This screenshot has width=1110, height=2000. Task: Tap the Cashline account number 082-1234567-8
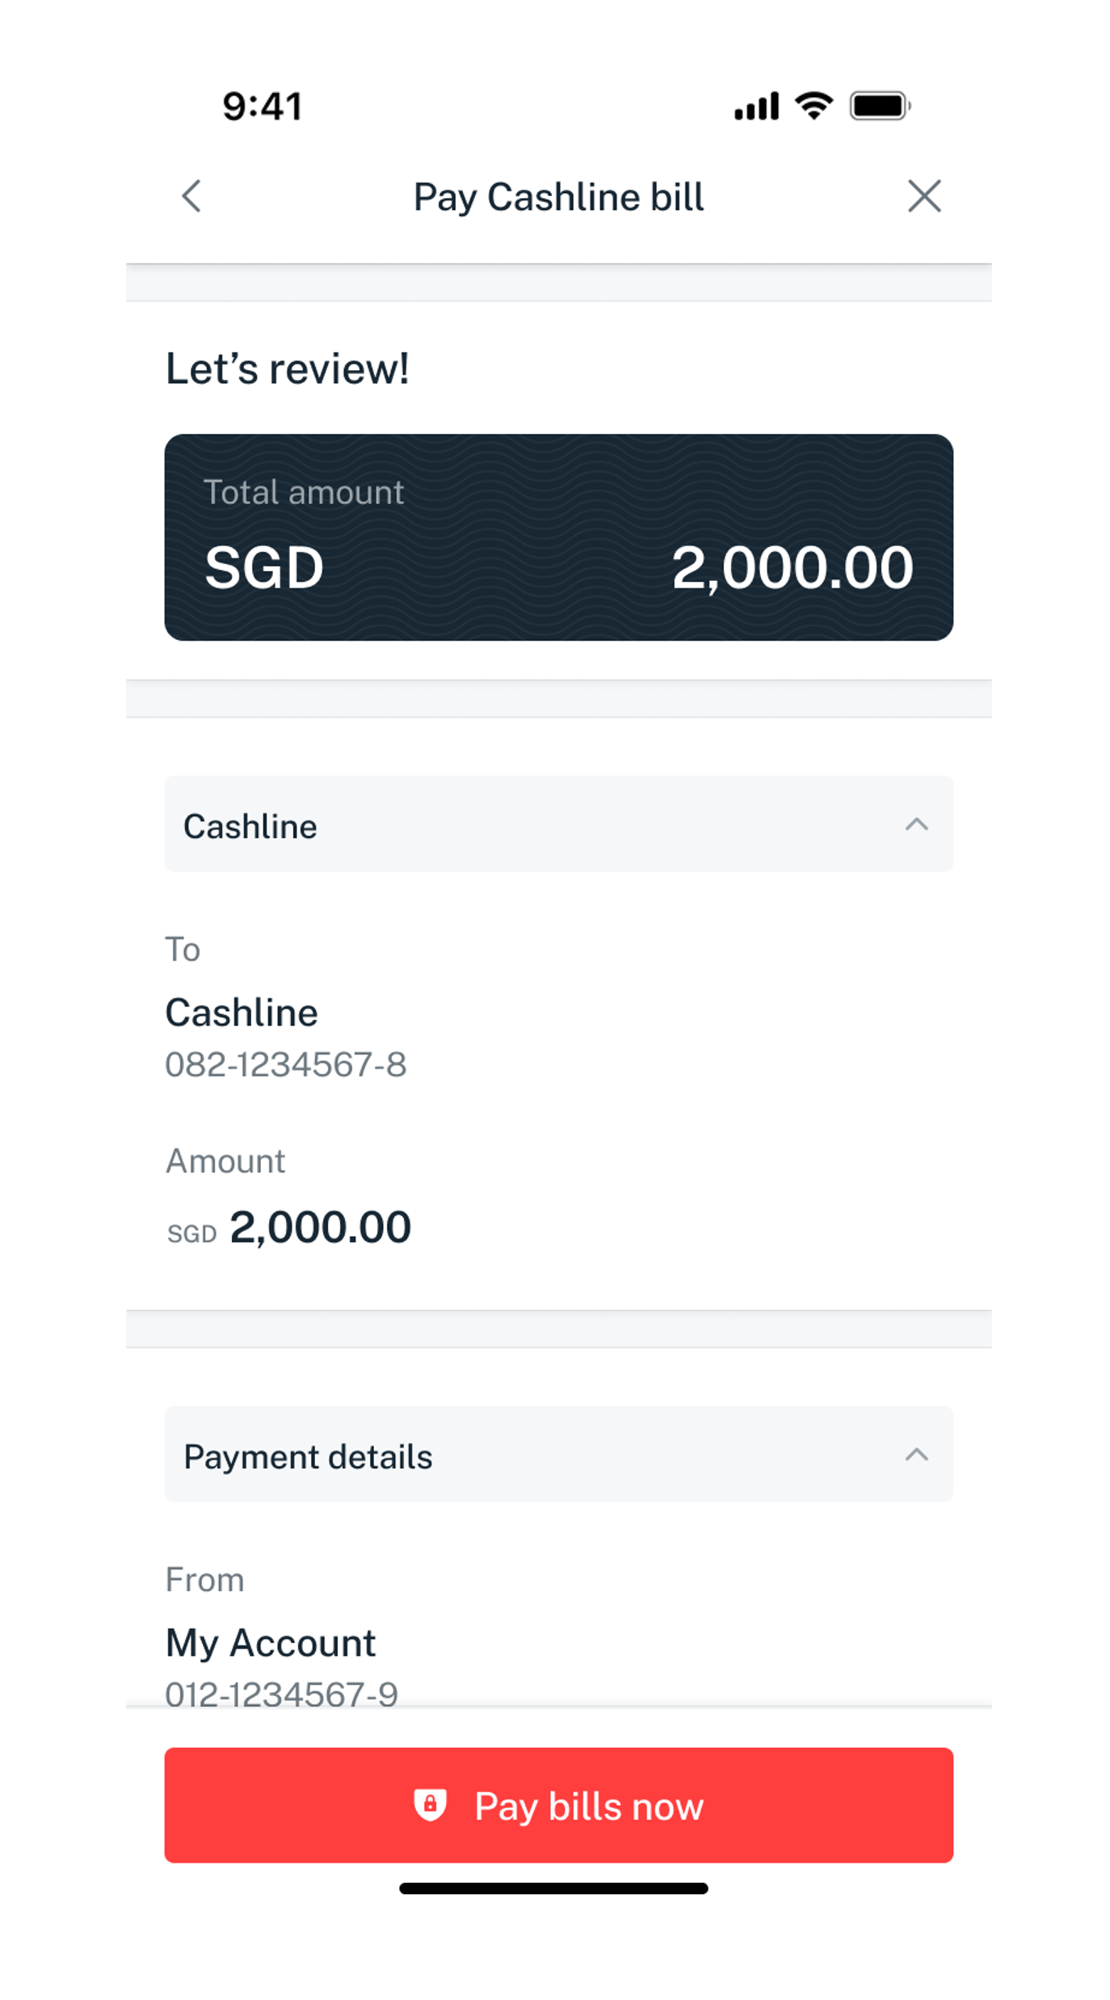tap(287, 1066)
